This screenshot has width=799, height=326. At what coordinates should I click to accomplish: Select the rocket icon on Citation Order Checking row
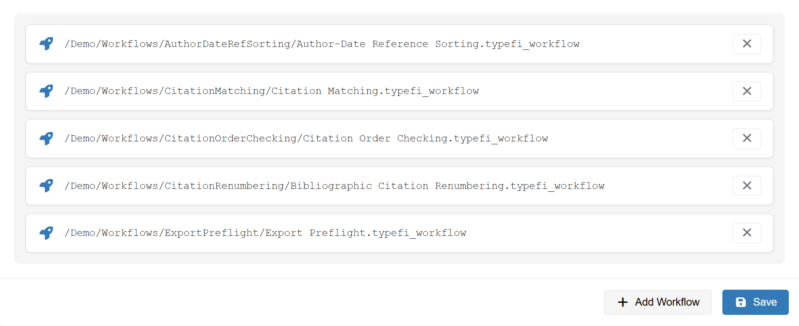pyautogui.click(x=46, y=138)
